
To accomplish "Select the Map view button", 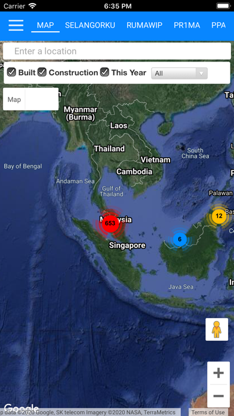I will [x=14, y=99].
